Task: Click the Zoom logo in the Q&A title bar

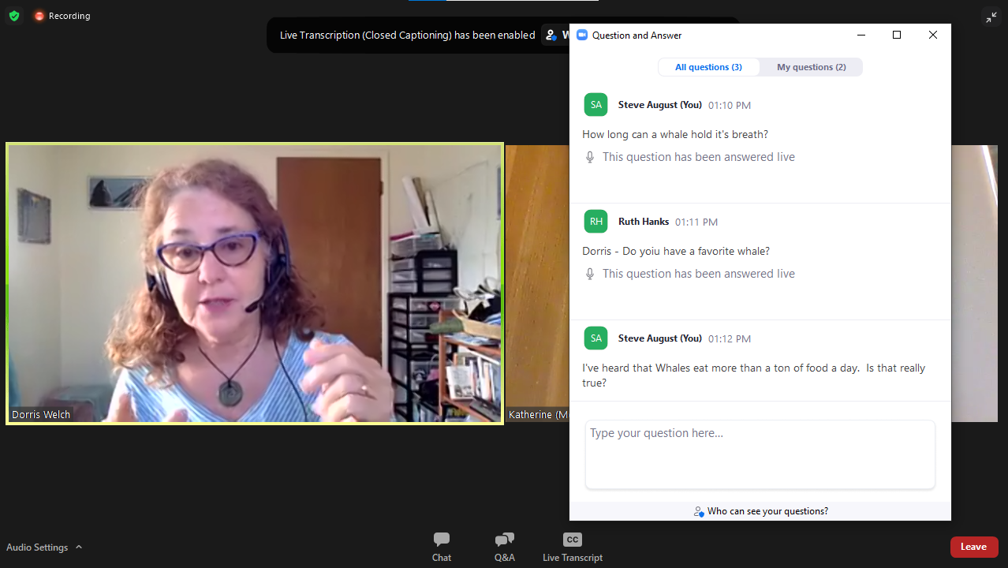Action: (583, 35)
